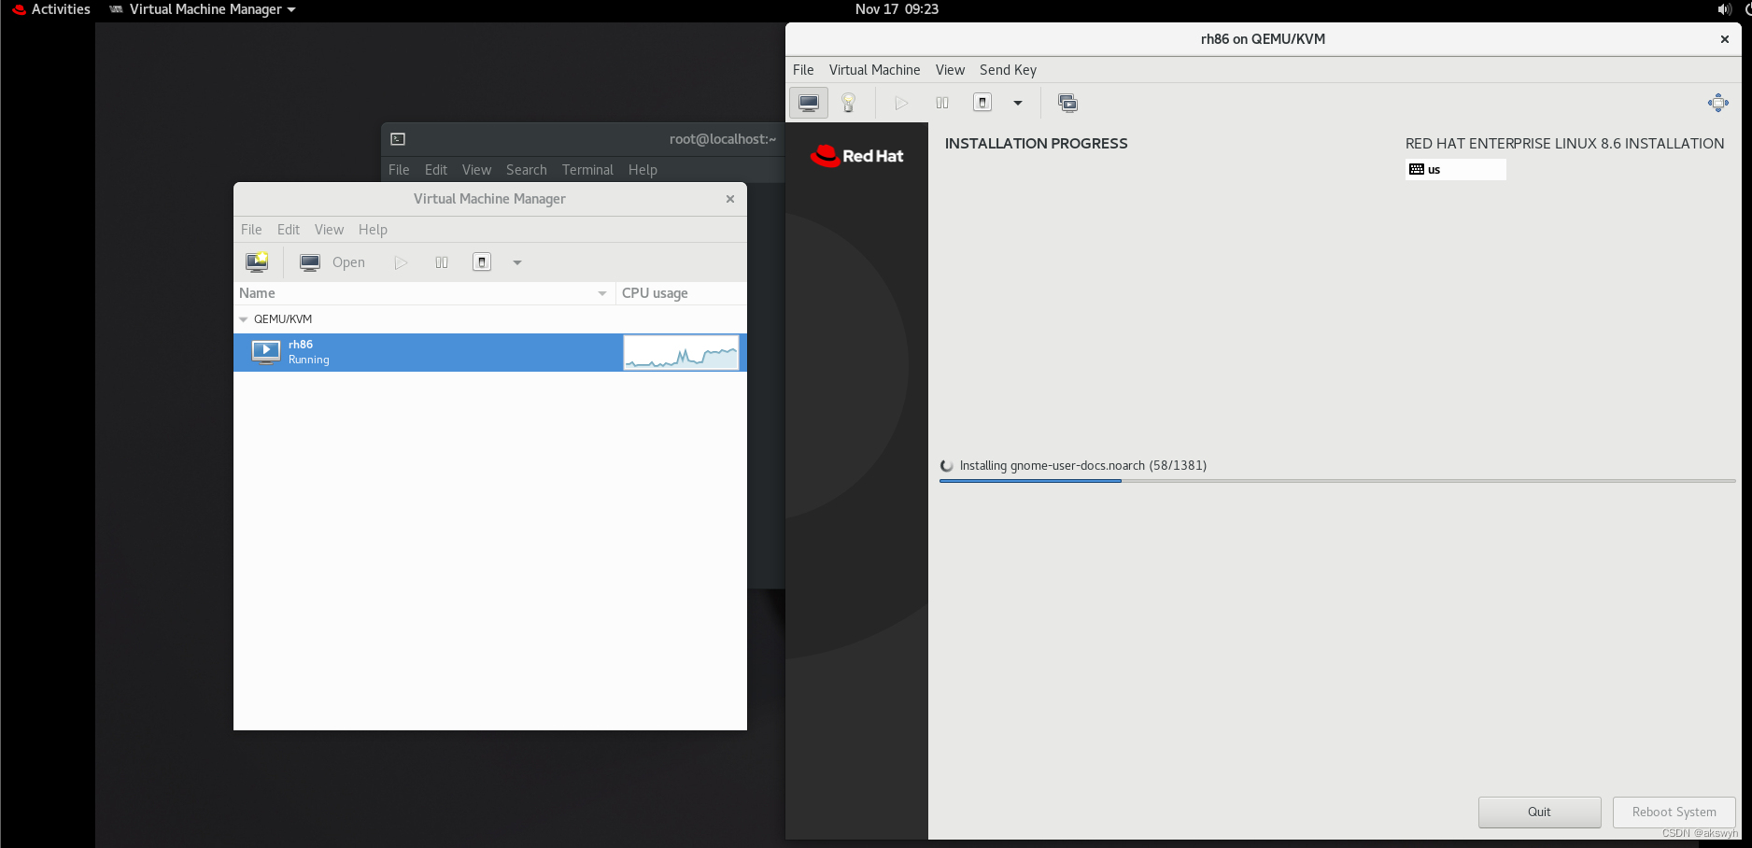Click the CPU usage column header
This screenshot has height=848, width=1752.
[x=681, y=293]
